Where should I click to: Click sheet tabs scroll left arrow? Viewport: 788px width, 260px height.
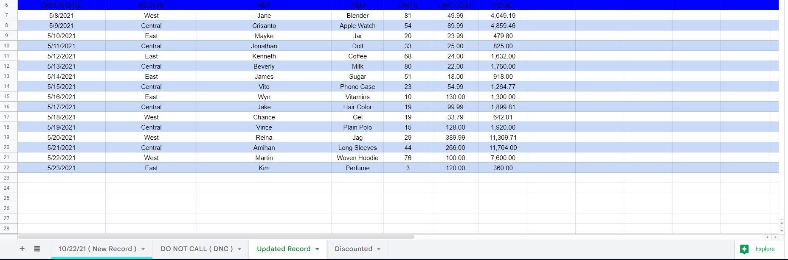[767, 237]
